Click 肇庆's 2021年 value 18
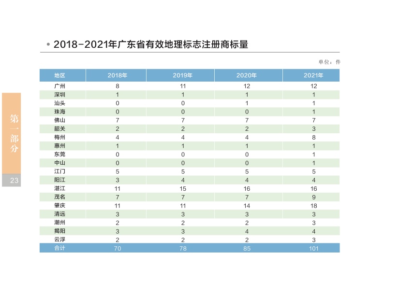 313,205
